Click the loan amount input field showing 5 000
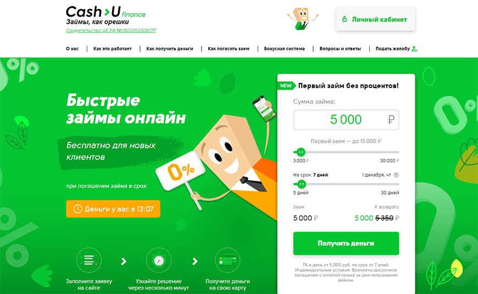478x294 pixels. pyautogui.click(x=346, y=120)
